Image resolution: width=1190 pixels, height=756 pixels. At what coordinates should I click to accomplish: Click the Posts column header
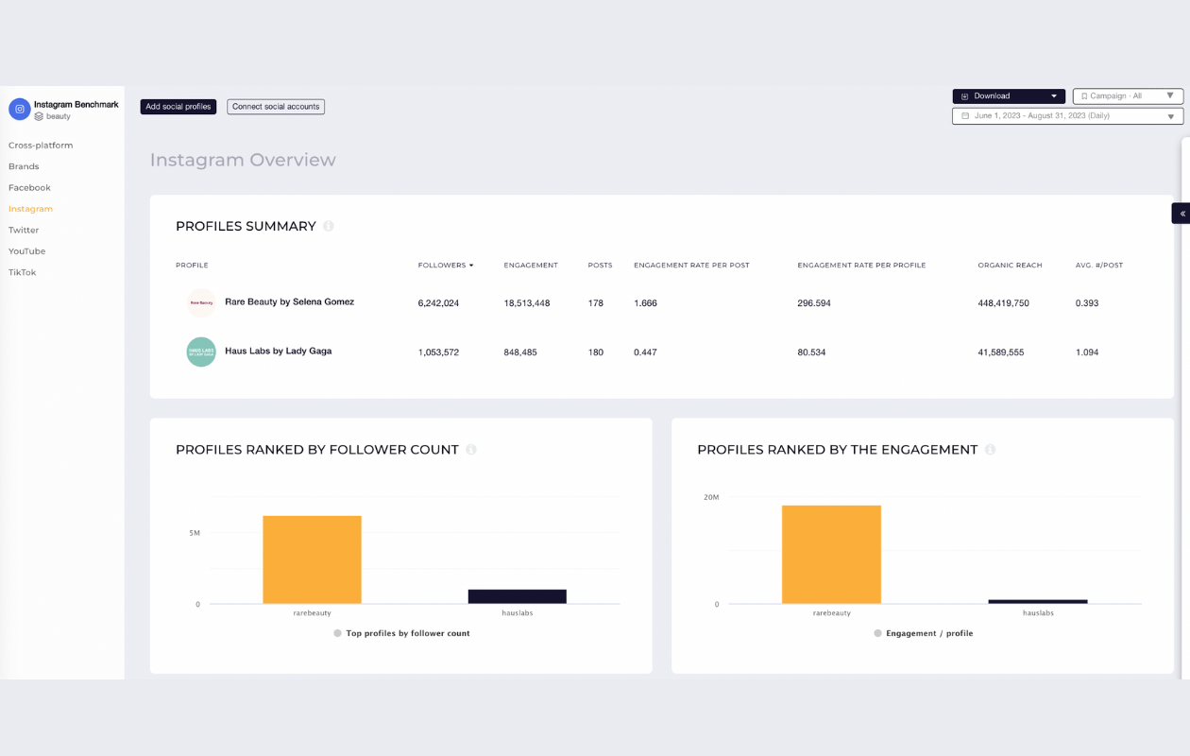click(x=600, y=266)
